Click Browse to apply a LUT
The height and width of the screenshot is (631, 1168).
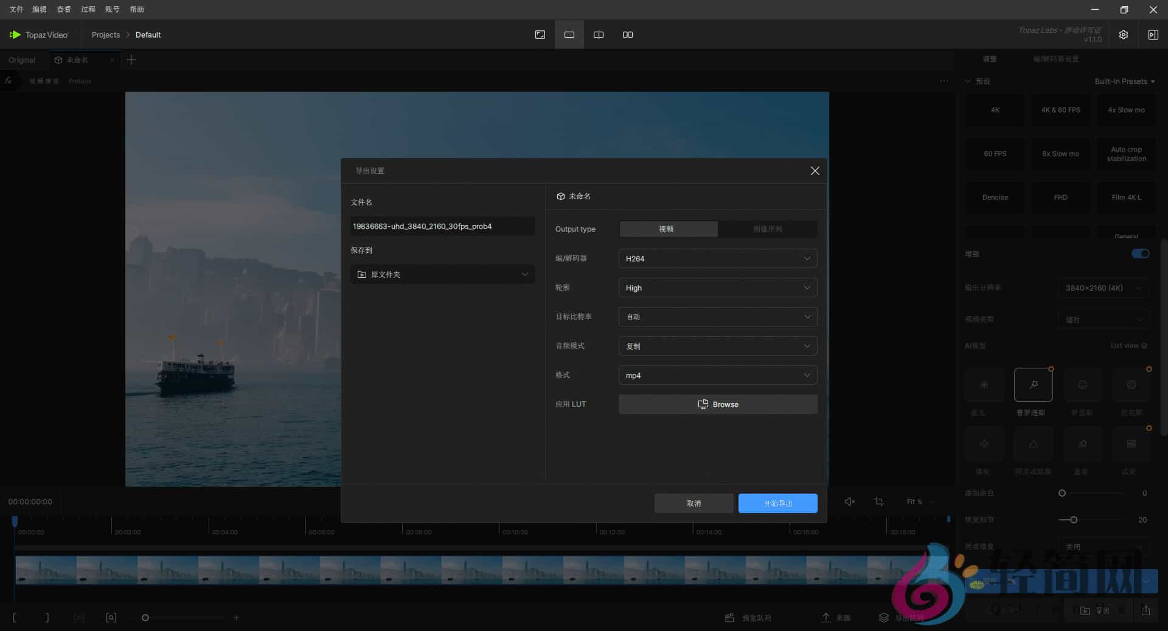[717, 404]
